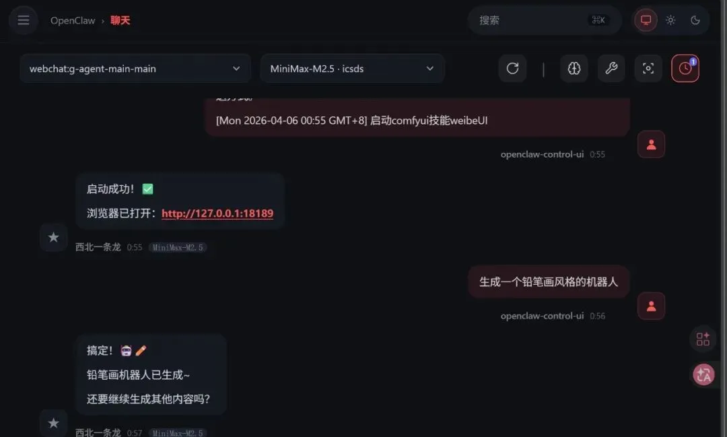
Task: Switch to dark moon theme
Action: pos(695,20)
